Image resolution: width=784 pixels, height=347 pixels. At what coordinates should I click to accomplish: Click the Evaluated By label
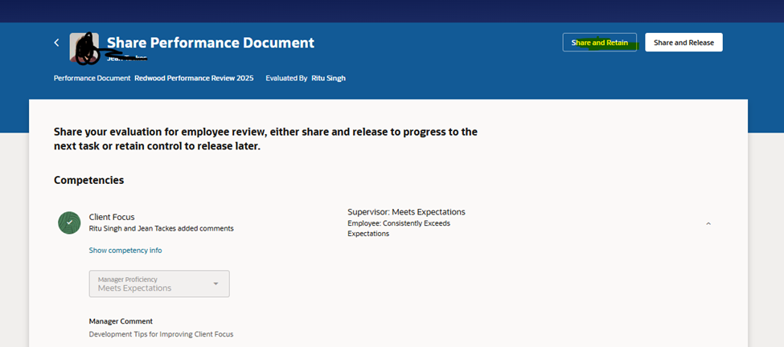pyautogui.click(x=286, y=79)
